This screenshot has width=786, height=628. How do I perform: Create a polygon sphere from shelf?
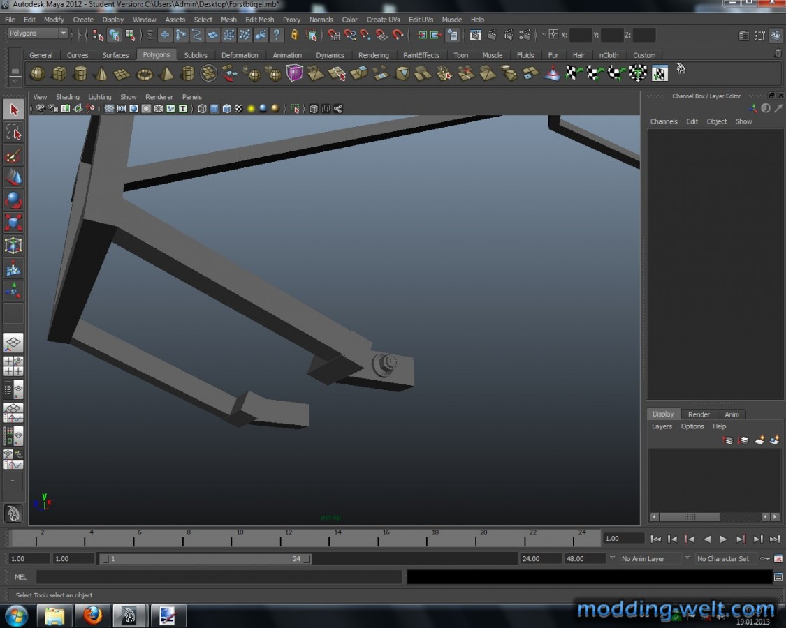[38, 74]
